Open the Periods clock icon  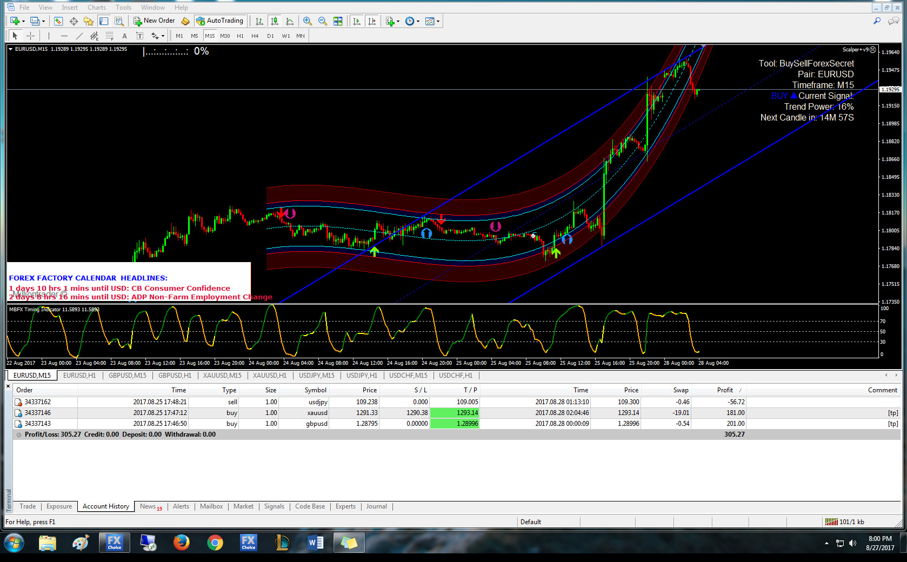pyautogui.click(x=410, y=21)
